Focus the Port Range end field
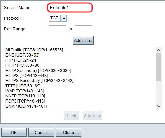 click(83, 29)
